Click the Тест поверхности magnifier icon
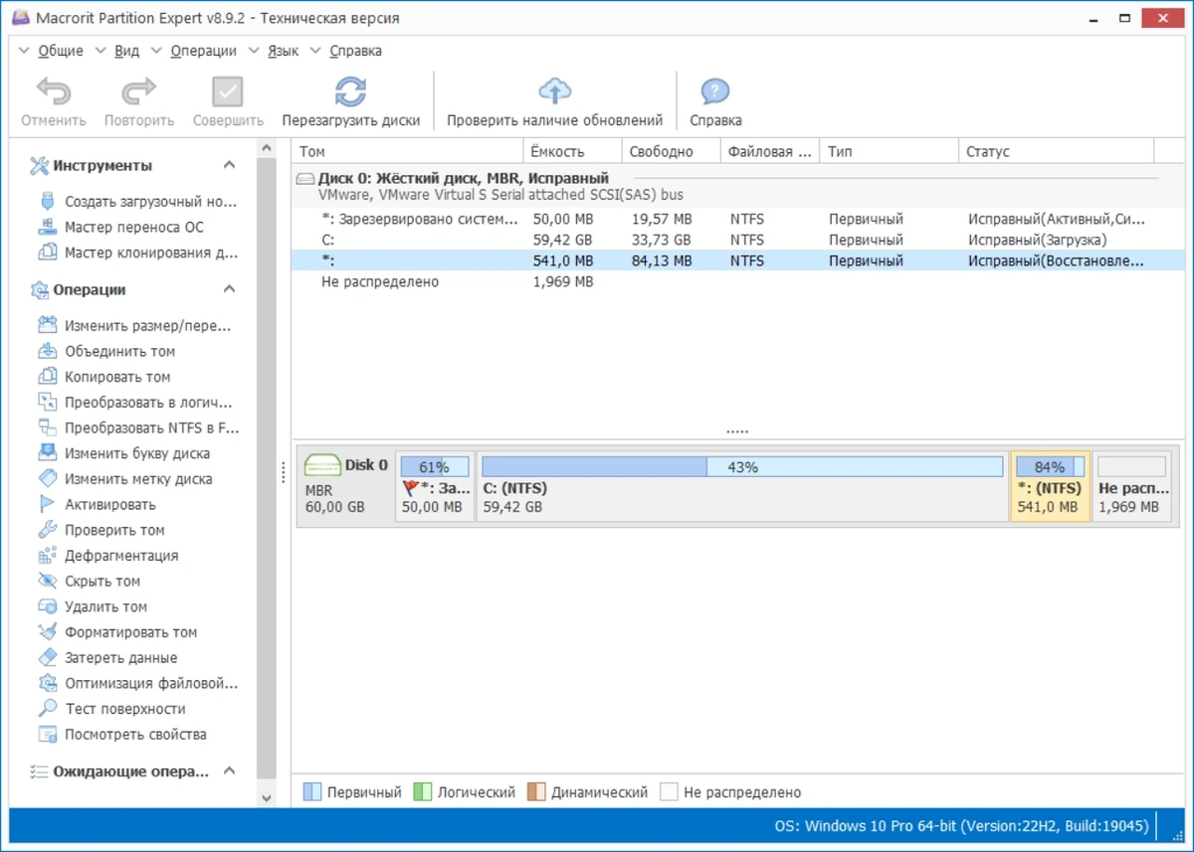Viewport: 1194px width, 852px height. (x=47, y=709)
